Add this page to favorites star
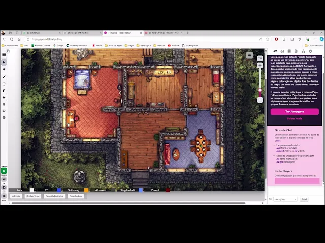Image resolution: width=325 pixels, height=243 pixels. coord(268,39)
